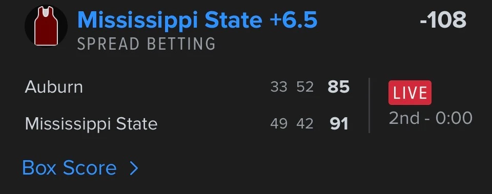Select the Mississippi State team row name
This screenshot has height=194, width=492.
coord(91,124)
